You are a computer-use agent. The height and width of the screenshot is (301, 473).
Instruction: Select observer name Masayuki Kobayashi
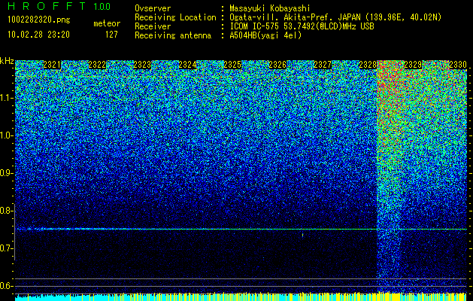click(x=270, y=8)
